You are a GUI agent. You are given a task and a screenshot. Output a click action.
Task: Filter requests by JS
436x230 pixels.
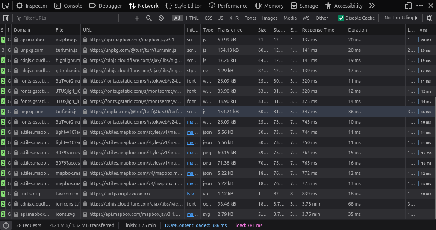pyautogui.click(x=221, y=18)
